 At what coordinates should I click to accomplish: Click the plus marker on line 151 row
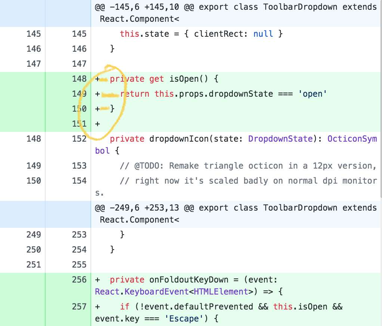coord(98,124)
